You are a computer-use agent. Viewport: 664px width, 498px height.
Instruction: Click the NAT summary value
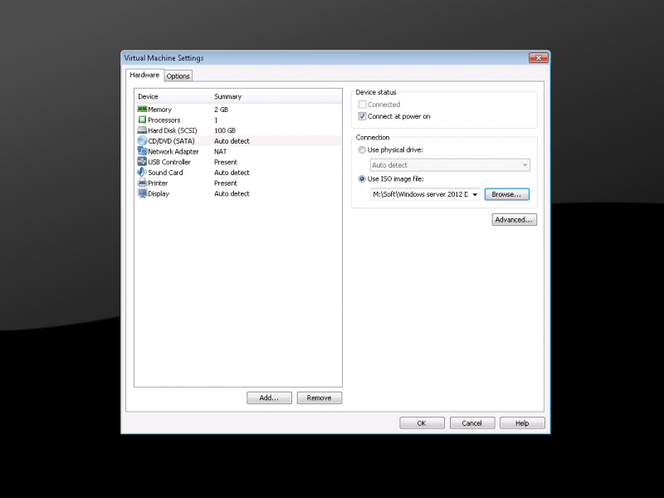coord(220,152)
